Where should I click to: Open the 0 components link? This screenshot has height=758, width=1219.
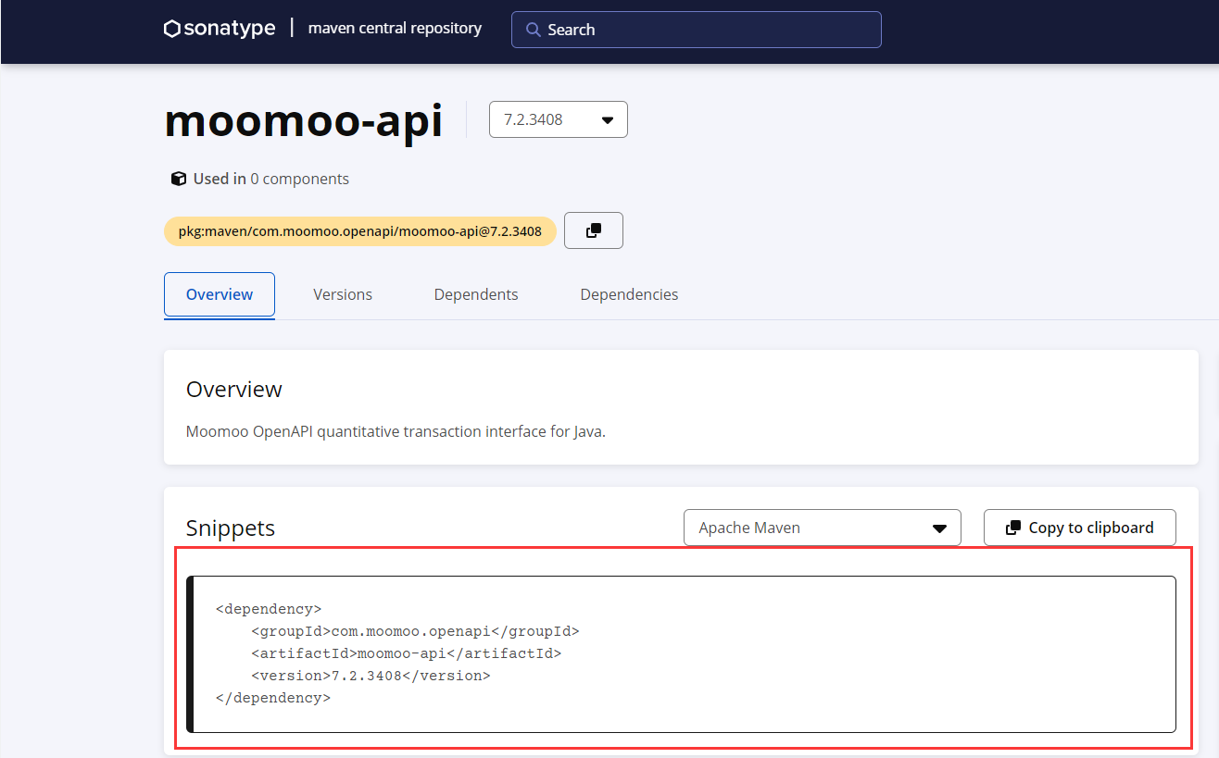299,179
